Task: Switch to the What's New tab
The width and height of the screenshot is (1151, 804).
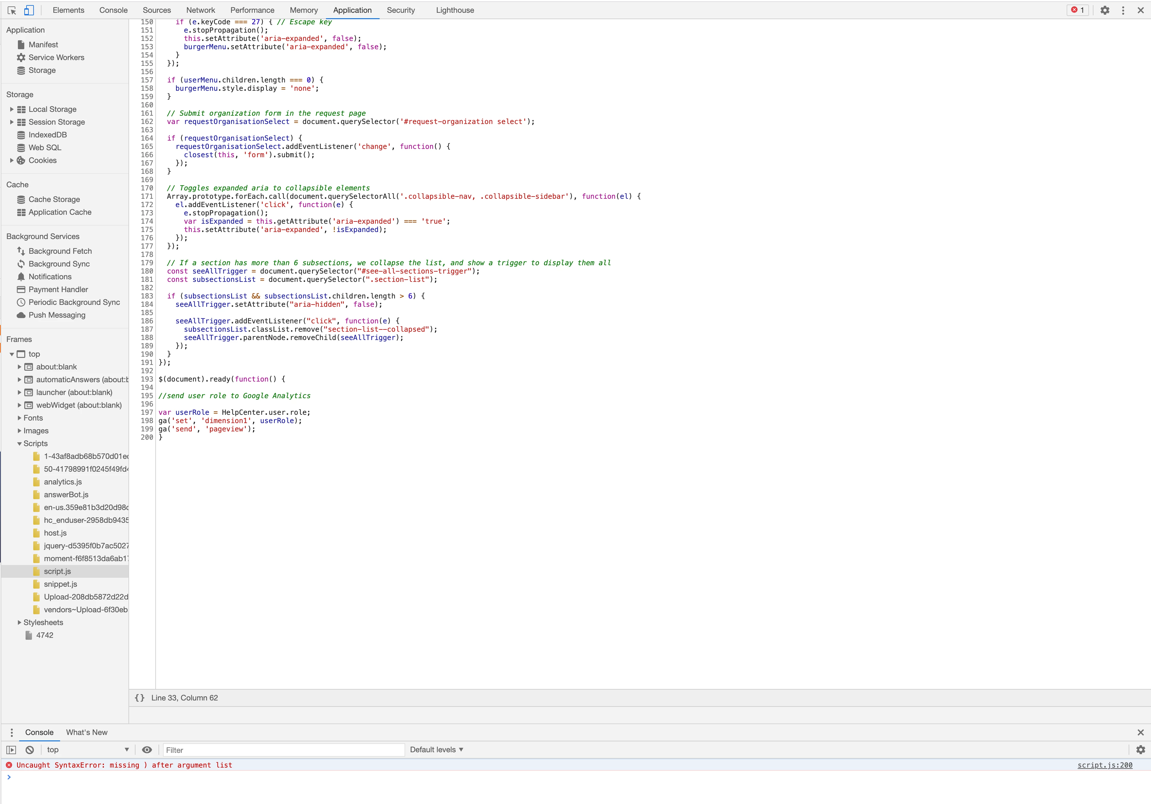Action: point(87,732)
